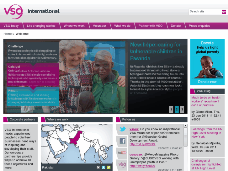Open the blog post Much to do on health workers
Viewport: 228px width, 171px height.
206,101
